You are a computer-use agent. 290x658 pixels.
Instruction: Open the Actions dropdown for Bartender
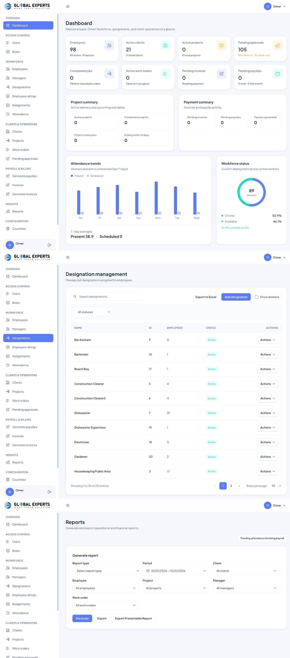click(268, 355)
